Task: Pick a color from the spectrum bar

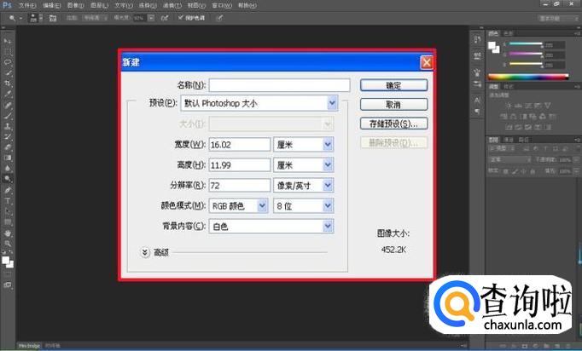Action: (528, 77)
